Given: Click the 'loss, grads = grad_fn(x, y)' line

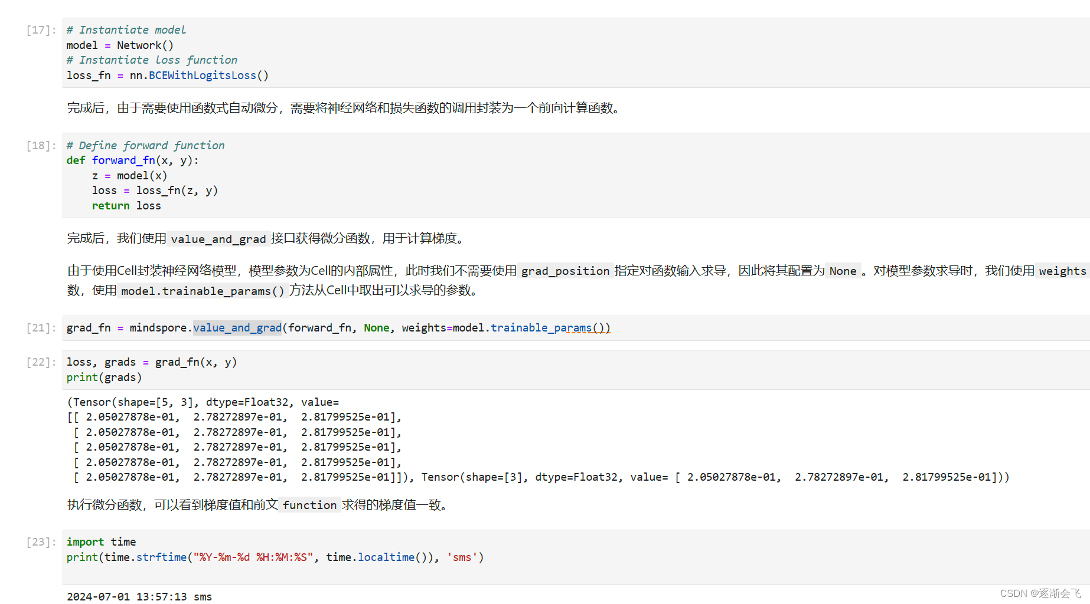Looking at the screenshot, I should 152,362.
